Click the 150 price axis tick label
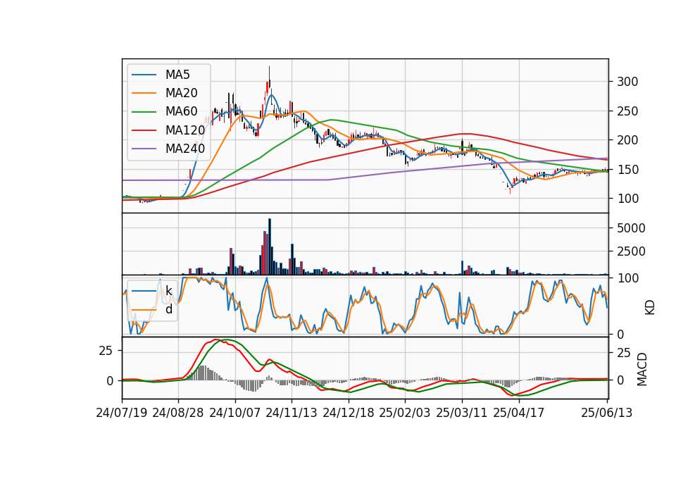Screen dimensions: 676x486 click(x=627, y=170)
